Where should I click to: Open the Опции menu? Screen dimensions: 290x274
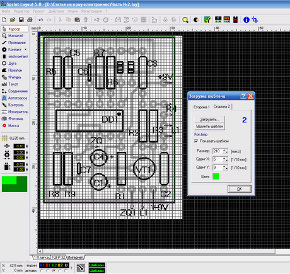tap(72, 11)
